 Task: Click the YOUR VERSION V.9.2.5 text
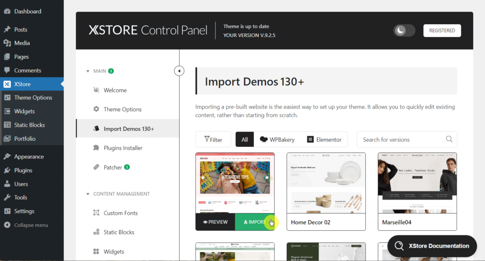pos(249,35)
